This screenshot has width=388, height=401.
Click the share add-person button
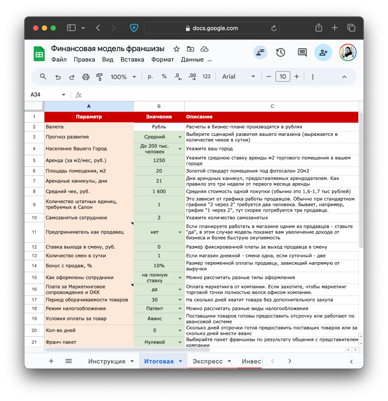(x=323, y=52)
